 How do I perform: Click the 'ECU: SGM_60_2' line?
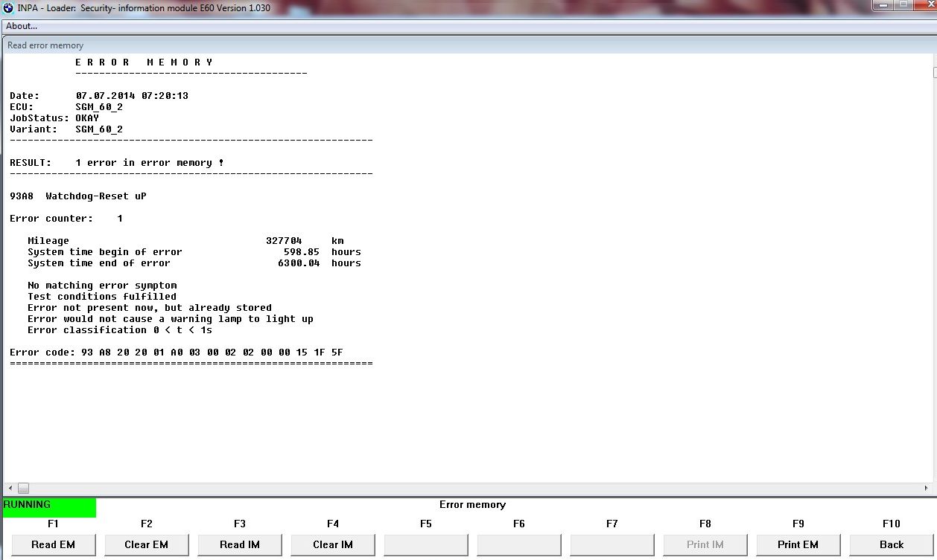point(66,107)
